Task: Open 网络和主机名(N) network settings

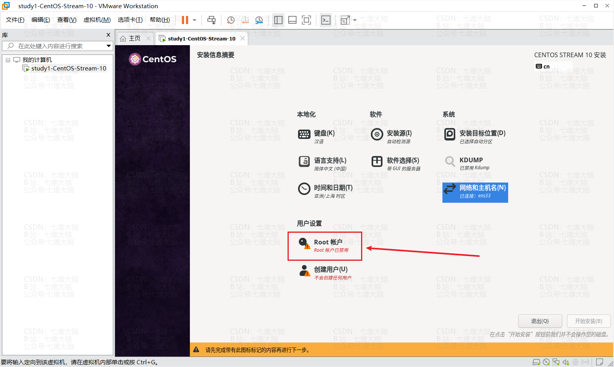Action: point(475,193)
